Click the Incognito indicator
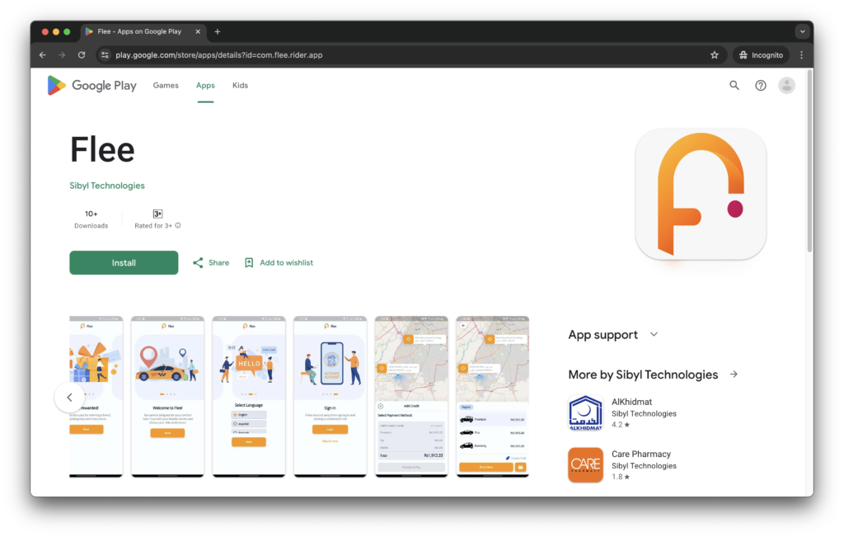Image resolution: width=844 pixels, height=537 pixels. click(761, 55)
